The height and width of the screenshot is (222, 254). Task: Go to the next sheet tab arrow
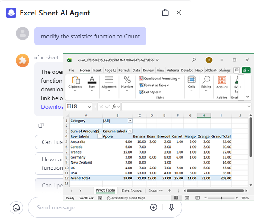[80, 191]
